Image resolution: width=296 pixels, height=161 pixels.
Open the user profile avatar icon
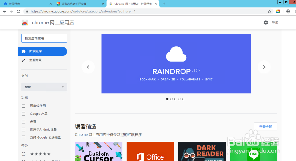pos(288,11)
